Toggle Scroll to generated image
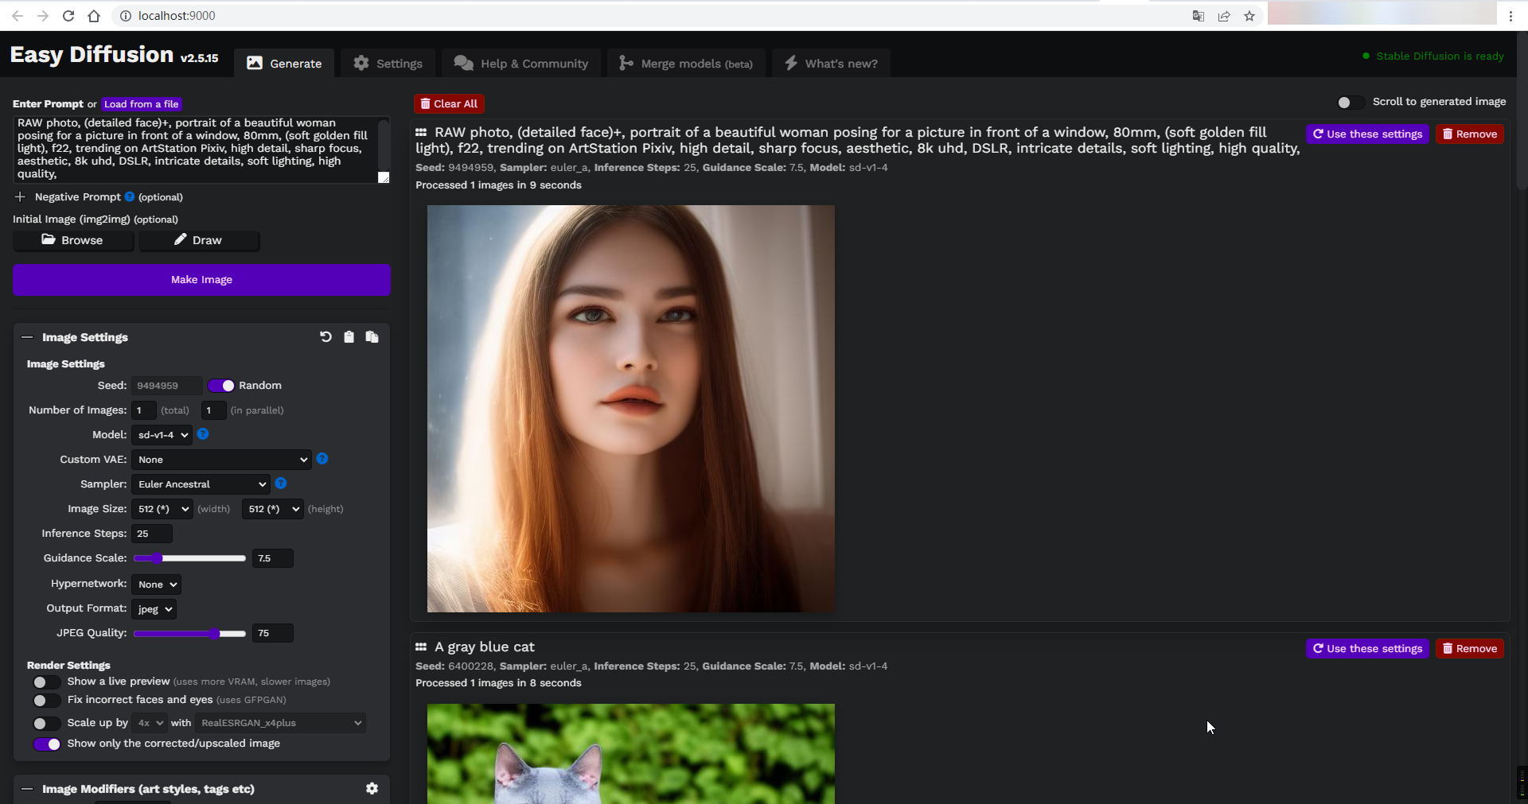The image size is (1528, 804). pyautogui.click(x=1350, y=103)
